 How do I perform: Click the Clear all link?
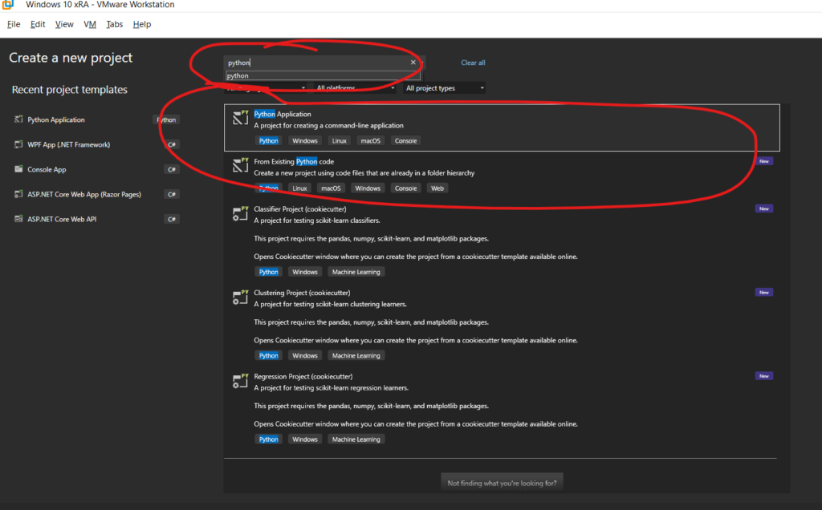tap(473, 63)
